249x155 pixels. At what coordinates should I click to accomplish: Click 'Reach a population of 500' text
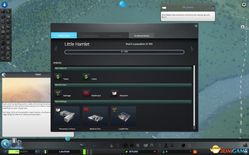pos(139,44)
